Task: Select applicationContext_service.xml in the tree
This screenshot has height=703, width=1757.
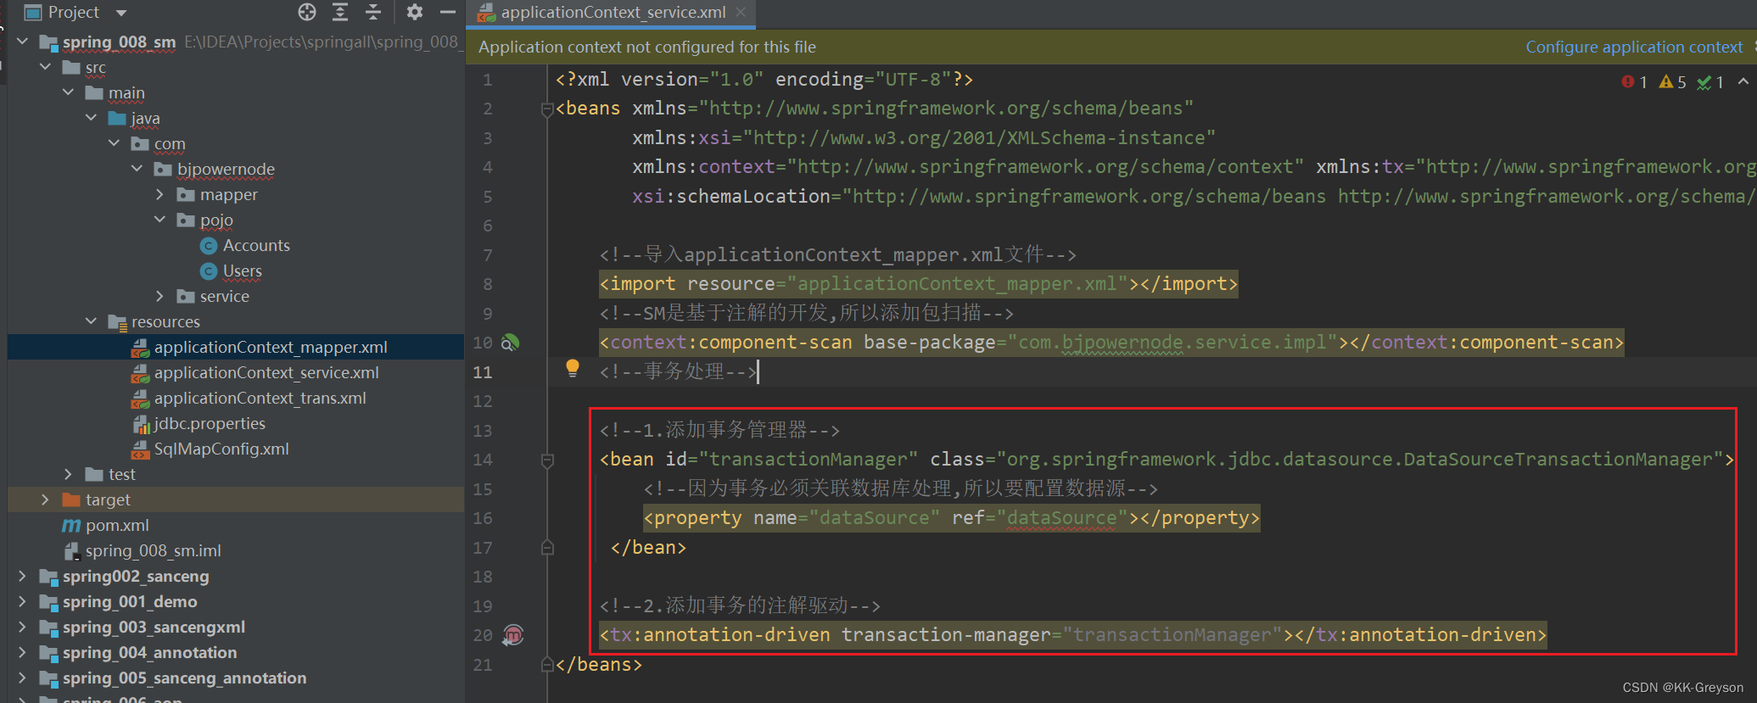Action: (x=266, y=372)
